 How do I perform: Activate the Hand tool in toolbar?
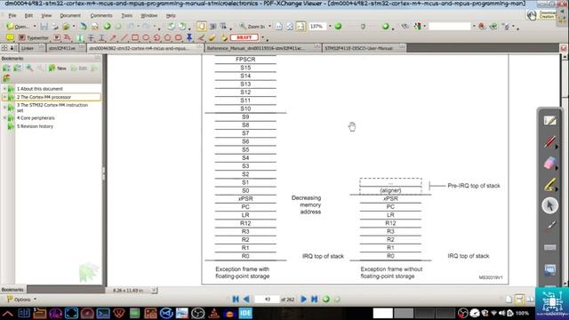tap(202, 26)
